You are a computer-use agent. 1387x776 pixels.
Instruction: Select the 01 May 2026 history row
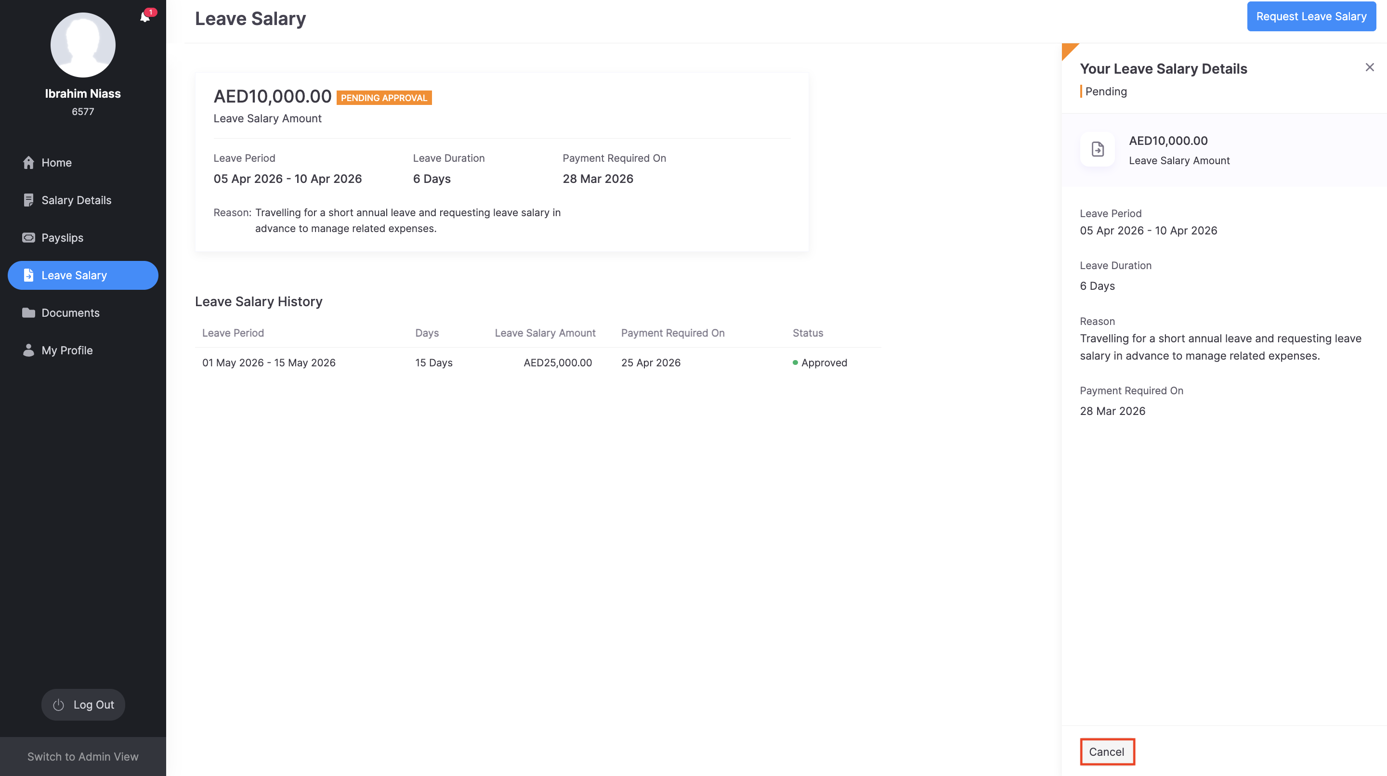tap(269, 362)
